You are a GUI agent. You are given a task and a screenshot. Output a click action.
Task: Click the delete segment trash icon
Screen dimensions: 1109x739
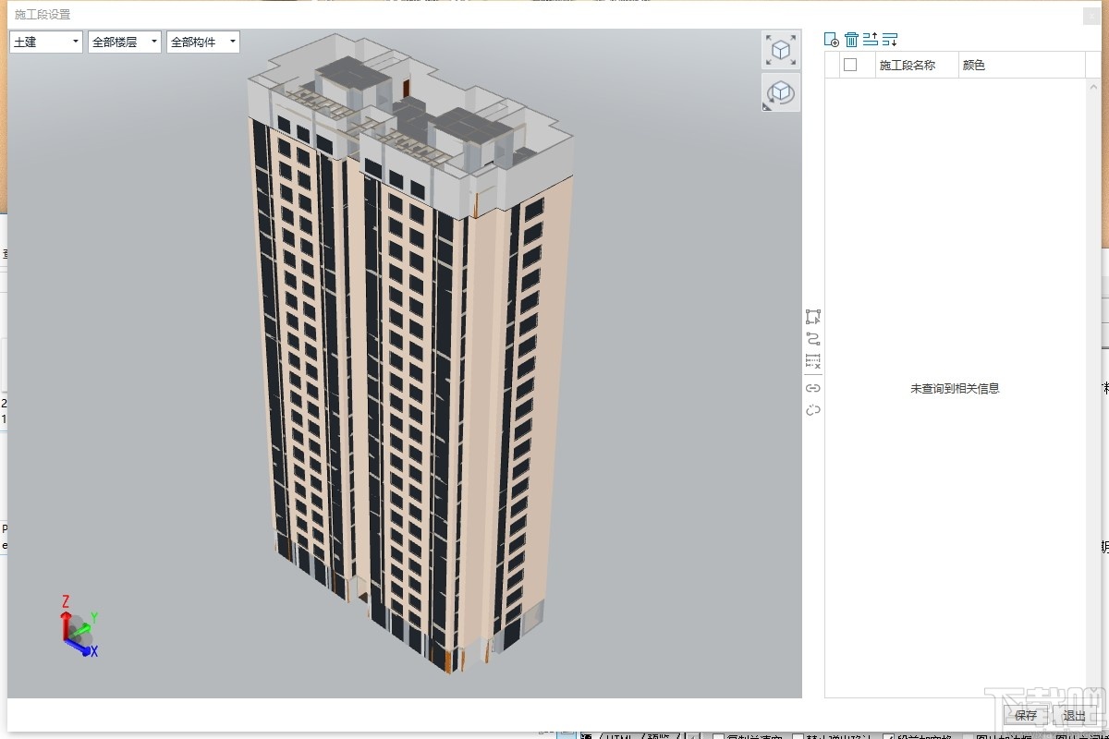851,40
